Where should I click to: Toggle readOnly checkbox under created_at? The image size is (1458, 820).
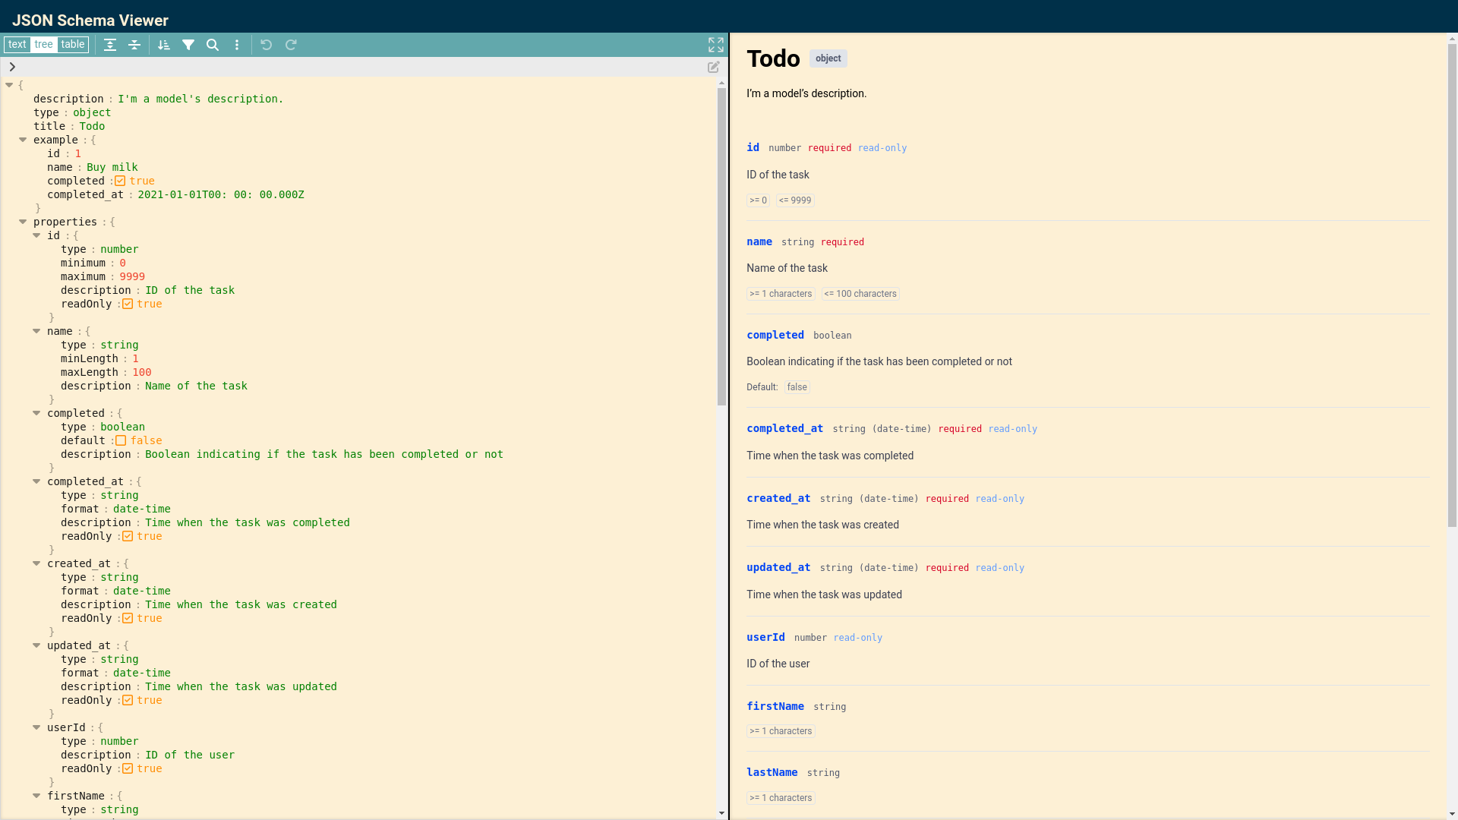128,618
